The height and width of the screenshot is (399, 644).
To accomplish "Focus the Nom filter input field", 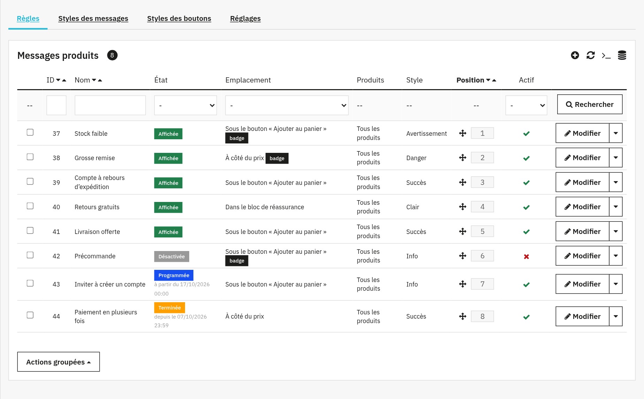I will click(110, 105).
